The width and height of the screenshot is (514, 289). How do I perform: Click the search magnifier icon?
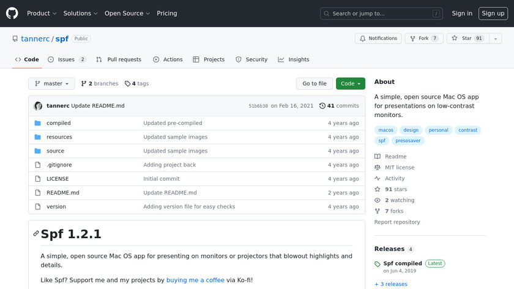click(327, 13)
